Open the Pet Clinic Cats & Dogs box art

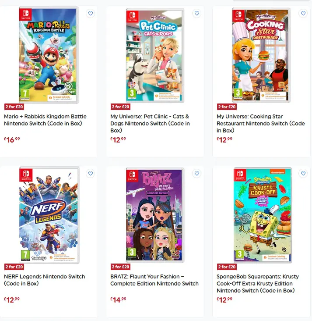pyautogui.click(x=155, y=55)
